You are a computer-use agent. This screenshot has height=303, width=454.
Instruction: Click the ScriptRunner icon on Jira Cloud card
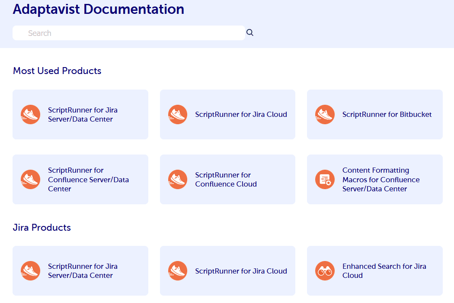[178, 114]
